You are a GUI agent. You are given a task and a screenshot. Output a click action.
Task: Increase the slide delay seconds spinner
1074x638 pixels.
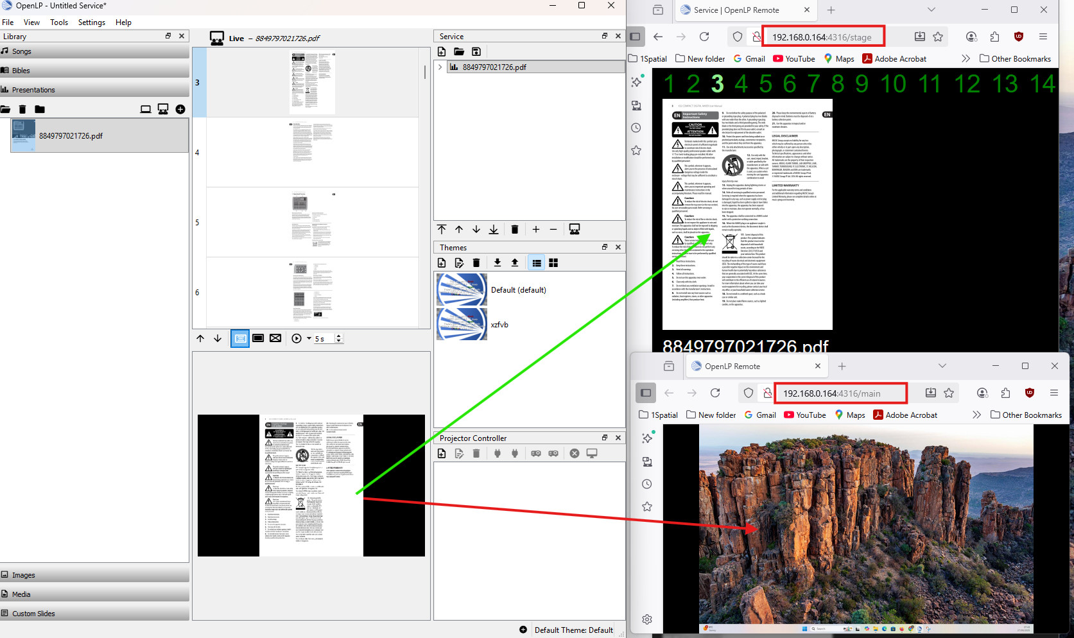tap(339, 336)
